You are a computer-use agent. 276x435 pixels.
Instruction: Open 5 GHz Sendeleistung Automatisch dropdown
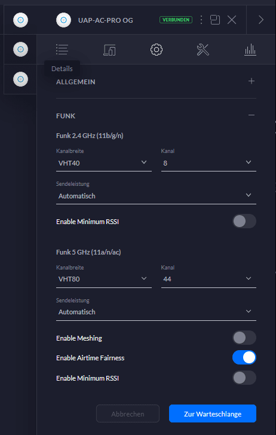pyautogui.click(x=156, y=312)
